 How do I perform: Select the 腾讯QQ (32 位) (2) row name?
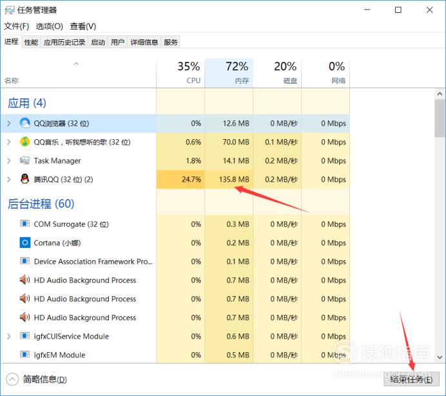(63, 180)
